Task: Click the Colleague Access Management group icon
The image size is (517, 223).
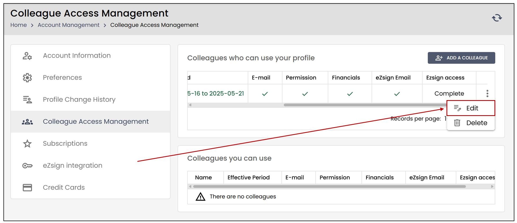Action: coord(27,122)
